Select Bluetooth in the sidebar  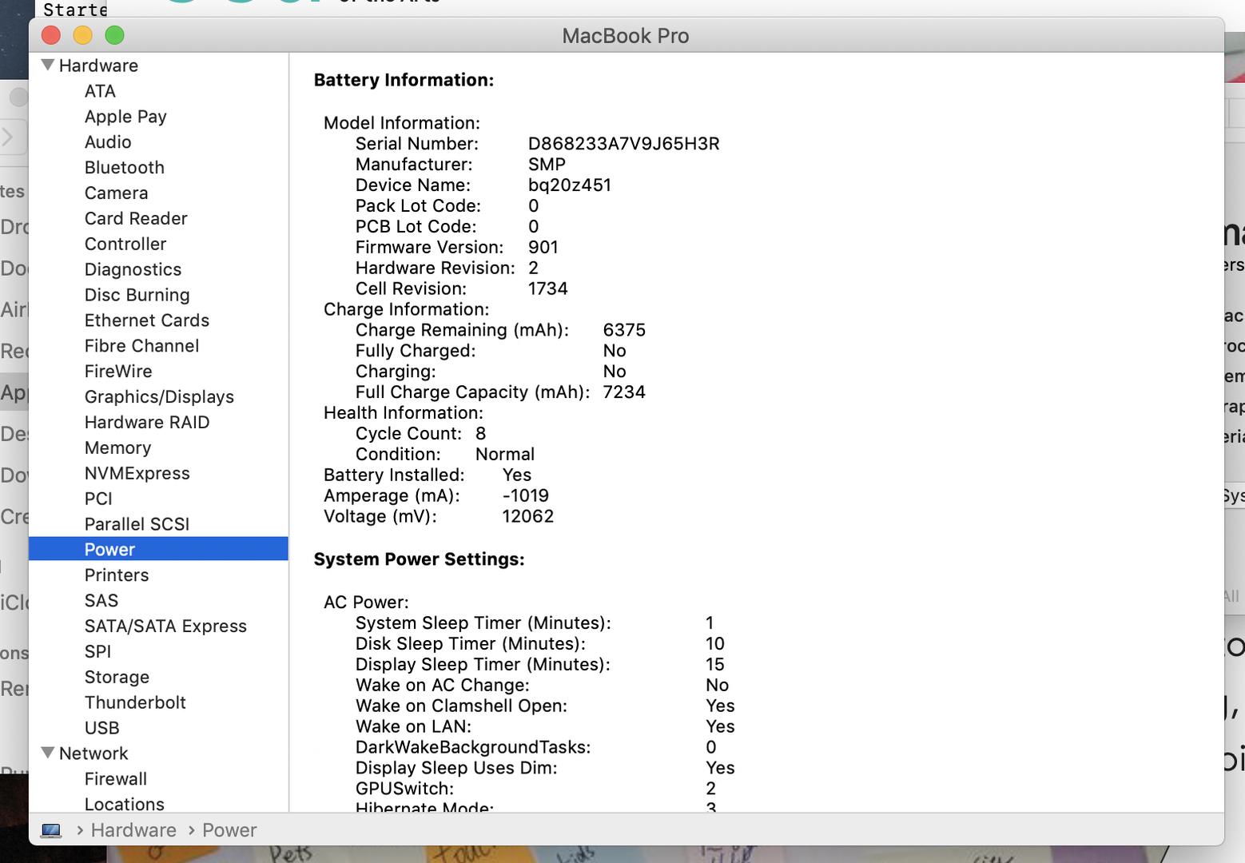coord(125,168)
